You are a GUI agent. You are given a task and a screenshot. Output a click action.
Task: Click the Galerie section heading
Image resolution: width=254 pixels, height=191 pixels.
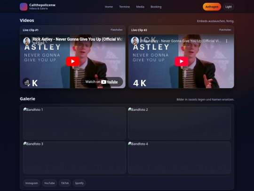[28, 99]
